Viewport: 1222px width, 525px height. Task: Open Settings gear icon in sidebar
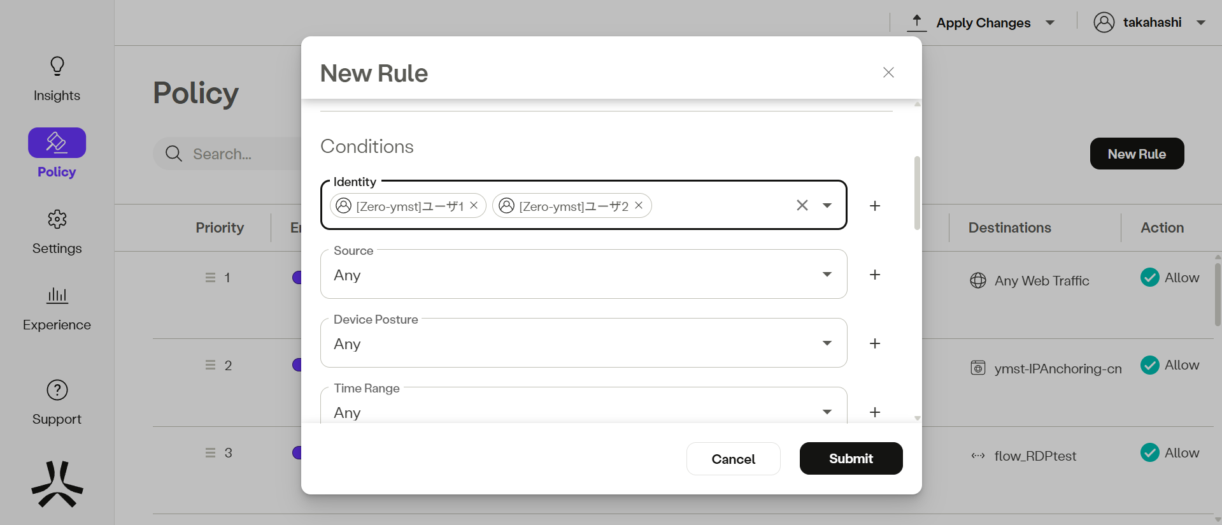57,220
